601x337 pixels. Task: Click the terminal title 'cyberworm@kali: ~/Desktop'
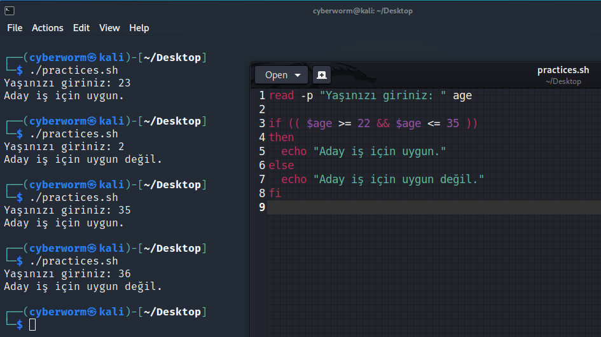[x=363, y=10]
